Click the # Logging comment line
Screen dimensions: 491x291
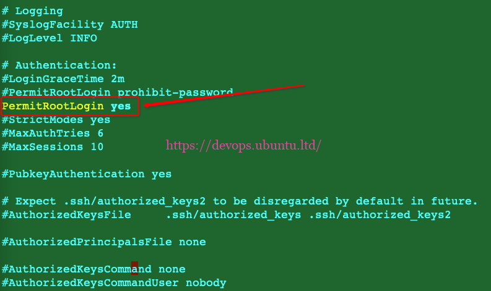pos(32,11)
